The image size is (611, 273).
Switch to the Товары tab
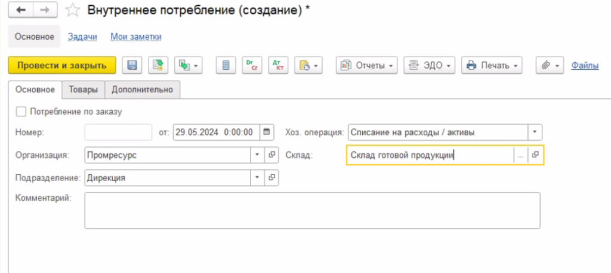pyautogui.click(x=83, y=89)
